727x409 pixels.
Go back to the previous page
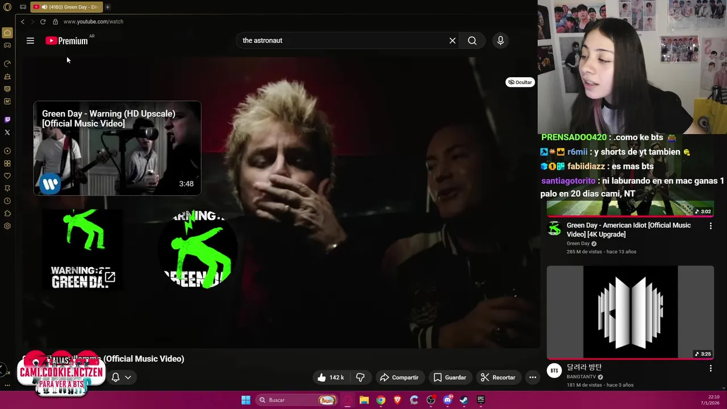[x=22, y=22]
